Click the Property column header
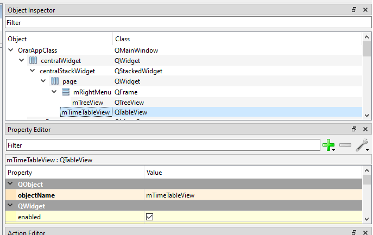Screen dimensions: 373x235 19,172
